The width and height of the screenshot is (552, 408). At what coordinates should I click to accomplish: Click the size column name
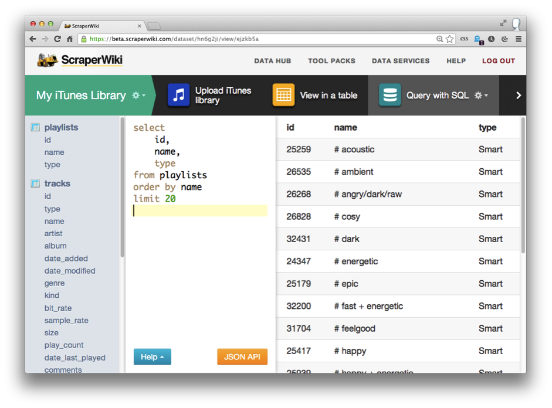(52, 333)
